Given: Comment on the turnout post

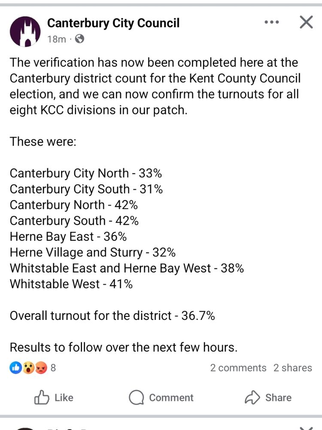Looking at the screenshot, I should click(161, 398).
